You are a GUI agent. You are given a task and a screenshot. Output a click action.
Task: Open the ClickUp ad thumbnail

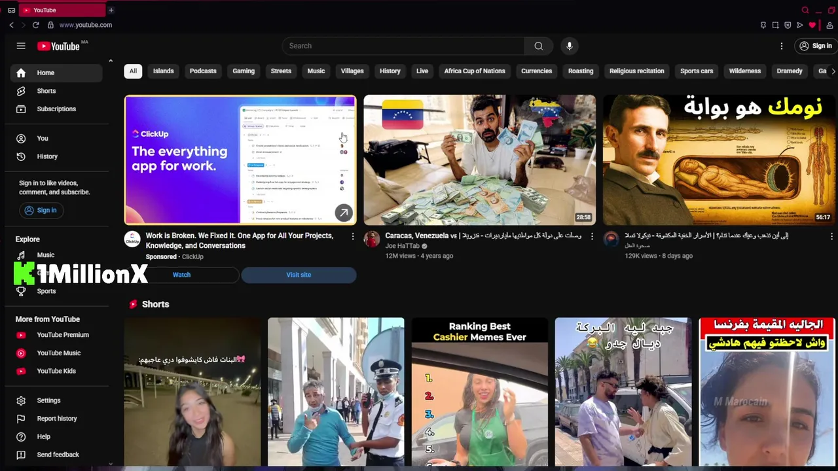tap(240, 160)
